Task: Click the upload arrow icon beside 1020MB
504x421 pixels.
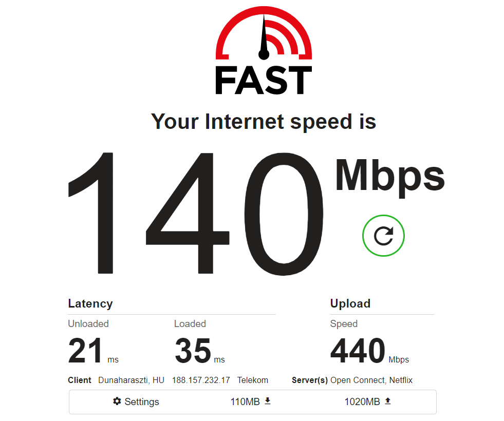Action: coord(388,401)
